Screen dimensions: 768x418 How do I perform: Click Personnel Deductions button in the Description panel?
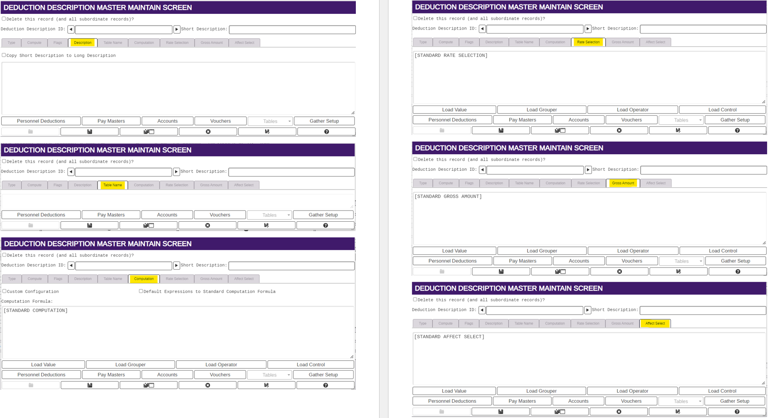tap(41, 121)
